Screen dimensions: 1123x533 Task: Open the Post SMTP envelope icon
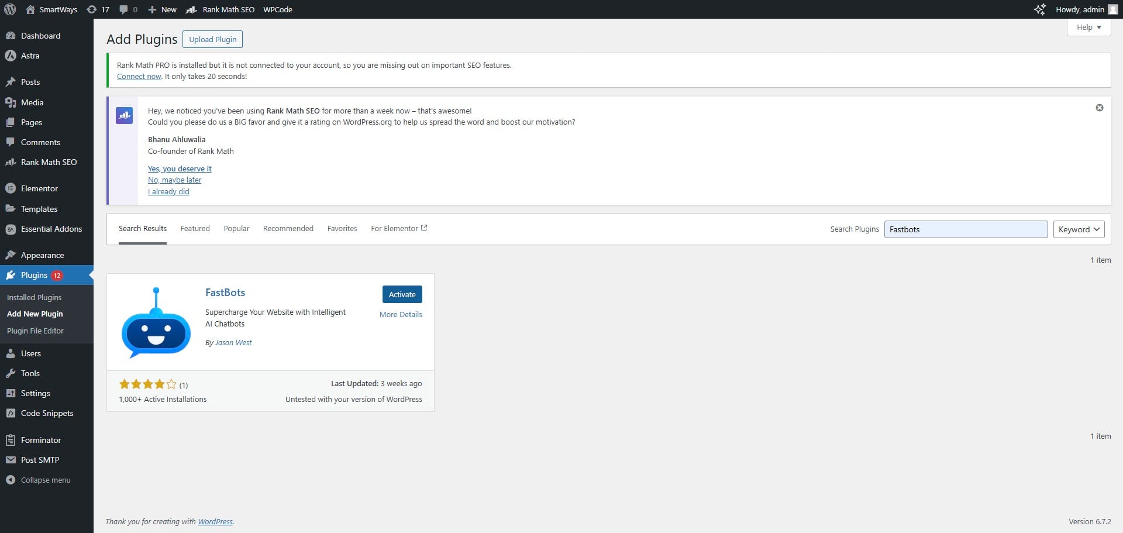pyautogui.click(x=11, y=459)
